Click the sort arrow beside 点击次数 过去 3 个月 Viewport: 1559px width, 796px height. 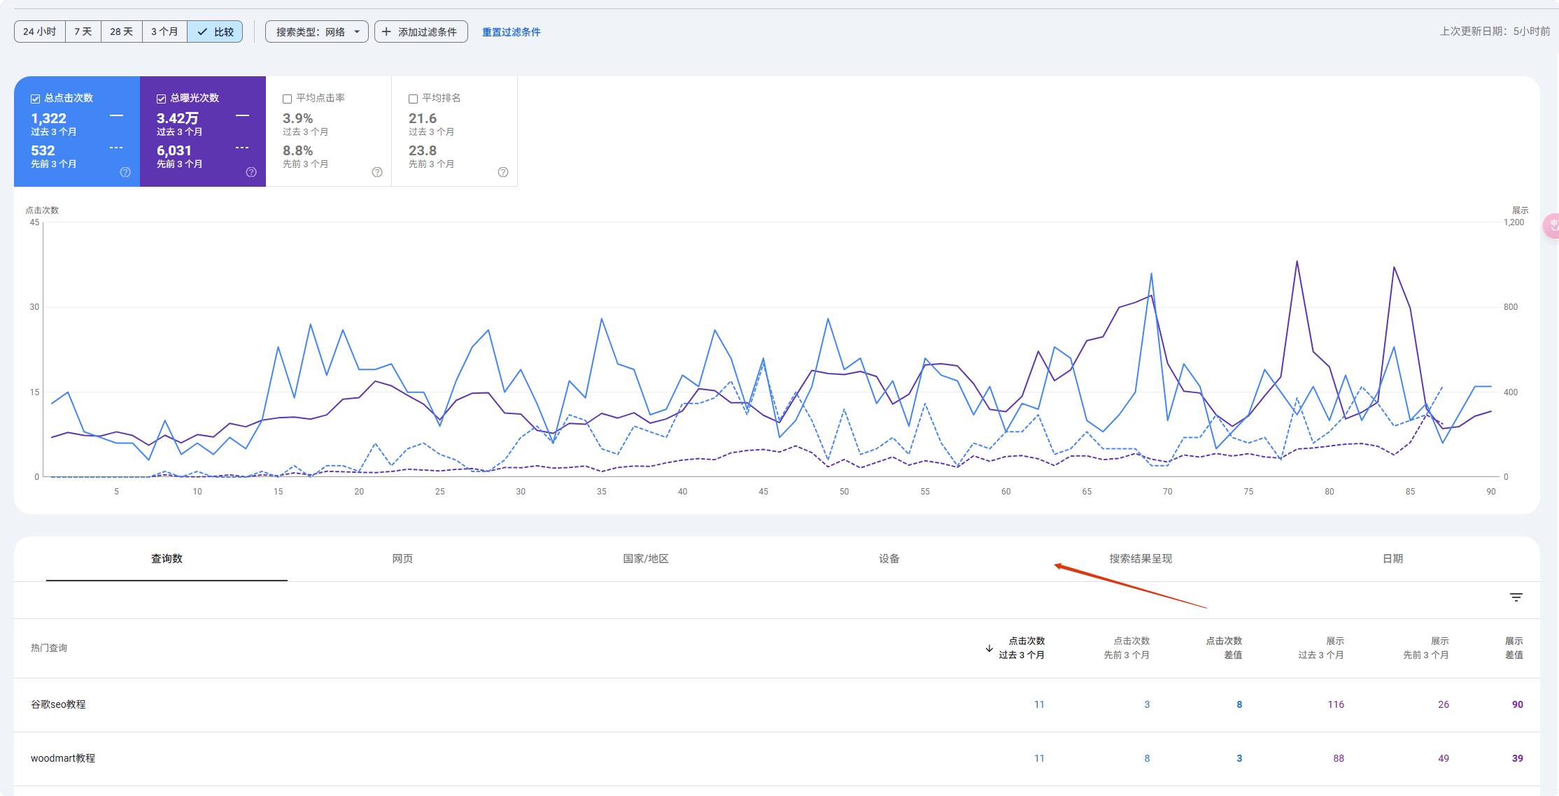989,648
